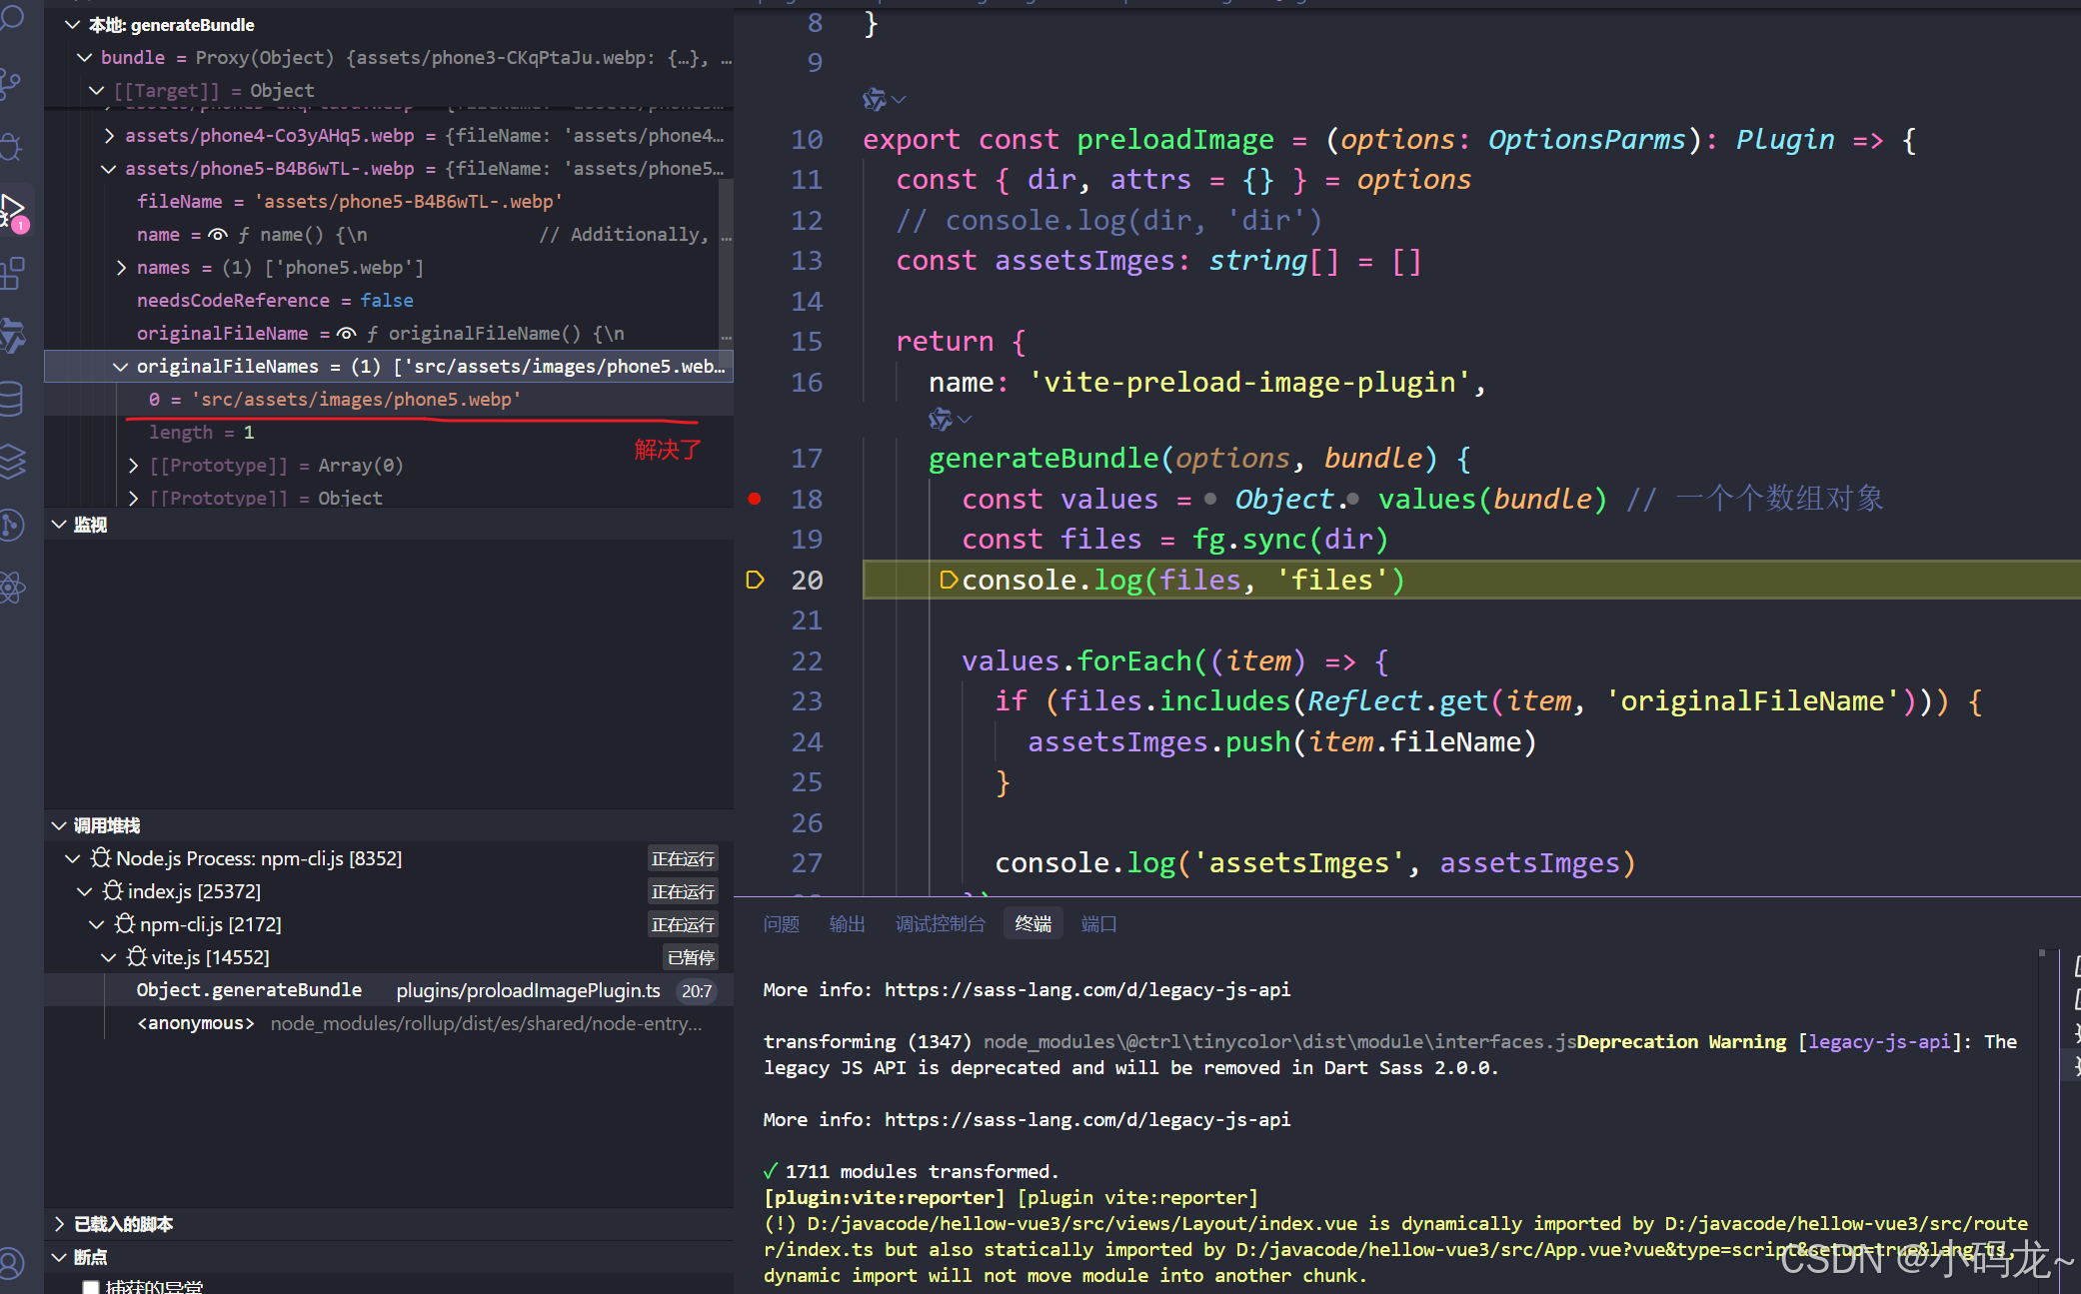This screenshot has width=2081, height=1294.
Task: Switch to the Debug Console tab
Action: click(x=940, y=924)
